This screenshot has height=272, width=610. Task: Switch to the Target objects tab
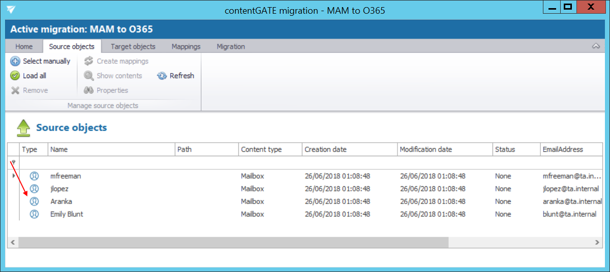(x=133, y=47)
